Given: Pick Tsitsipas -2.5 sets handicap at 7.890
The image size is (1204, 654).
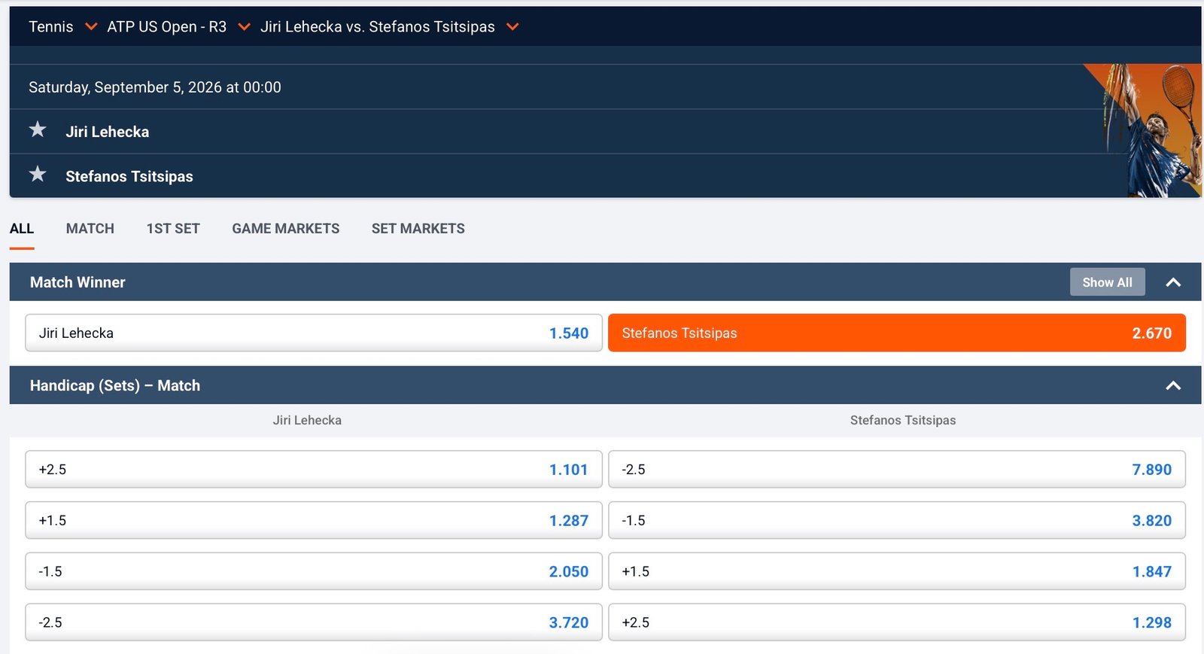Looking at the screenshot, I should [896, 470].
